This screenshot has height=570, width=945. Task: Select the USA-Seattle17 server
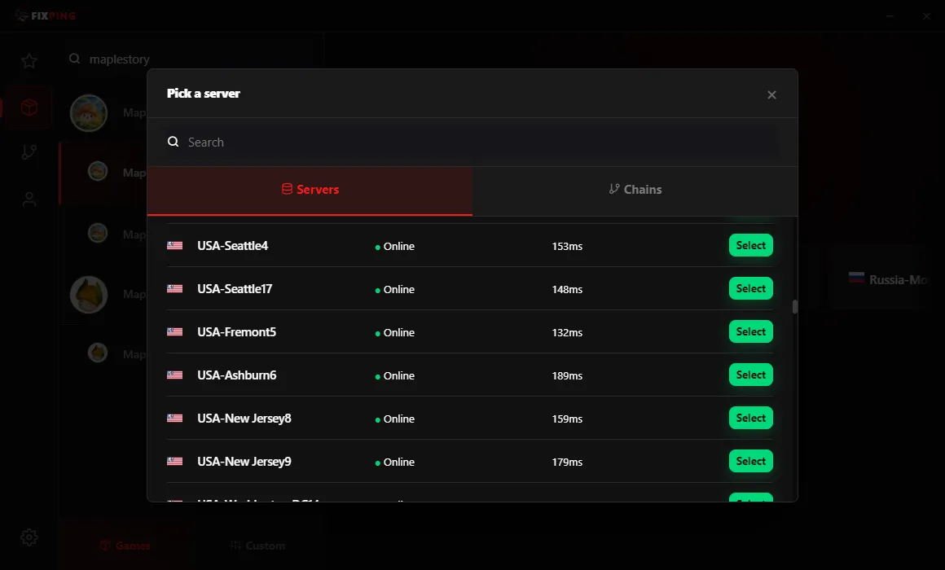[x=751, y=288]
